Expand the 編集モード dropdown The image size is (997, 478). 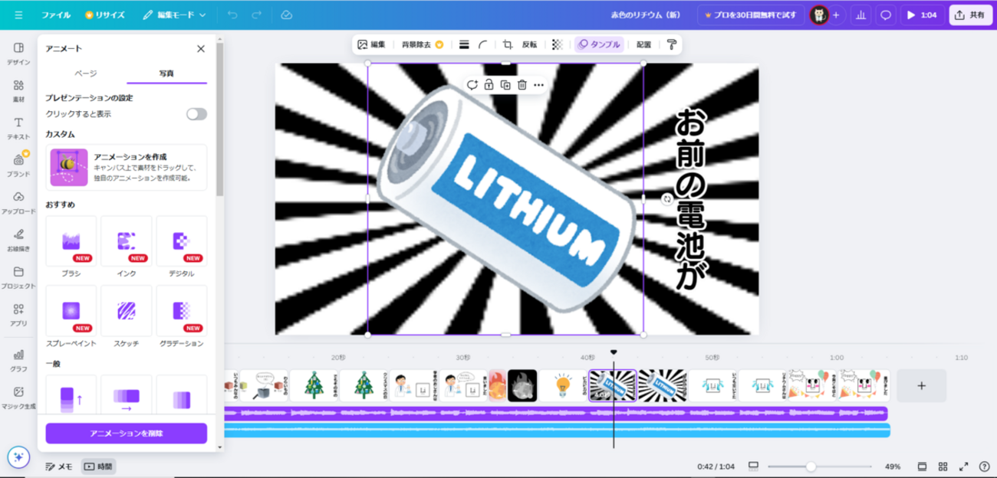click(x=175, y=15)
